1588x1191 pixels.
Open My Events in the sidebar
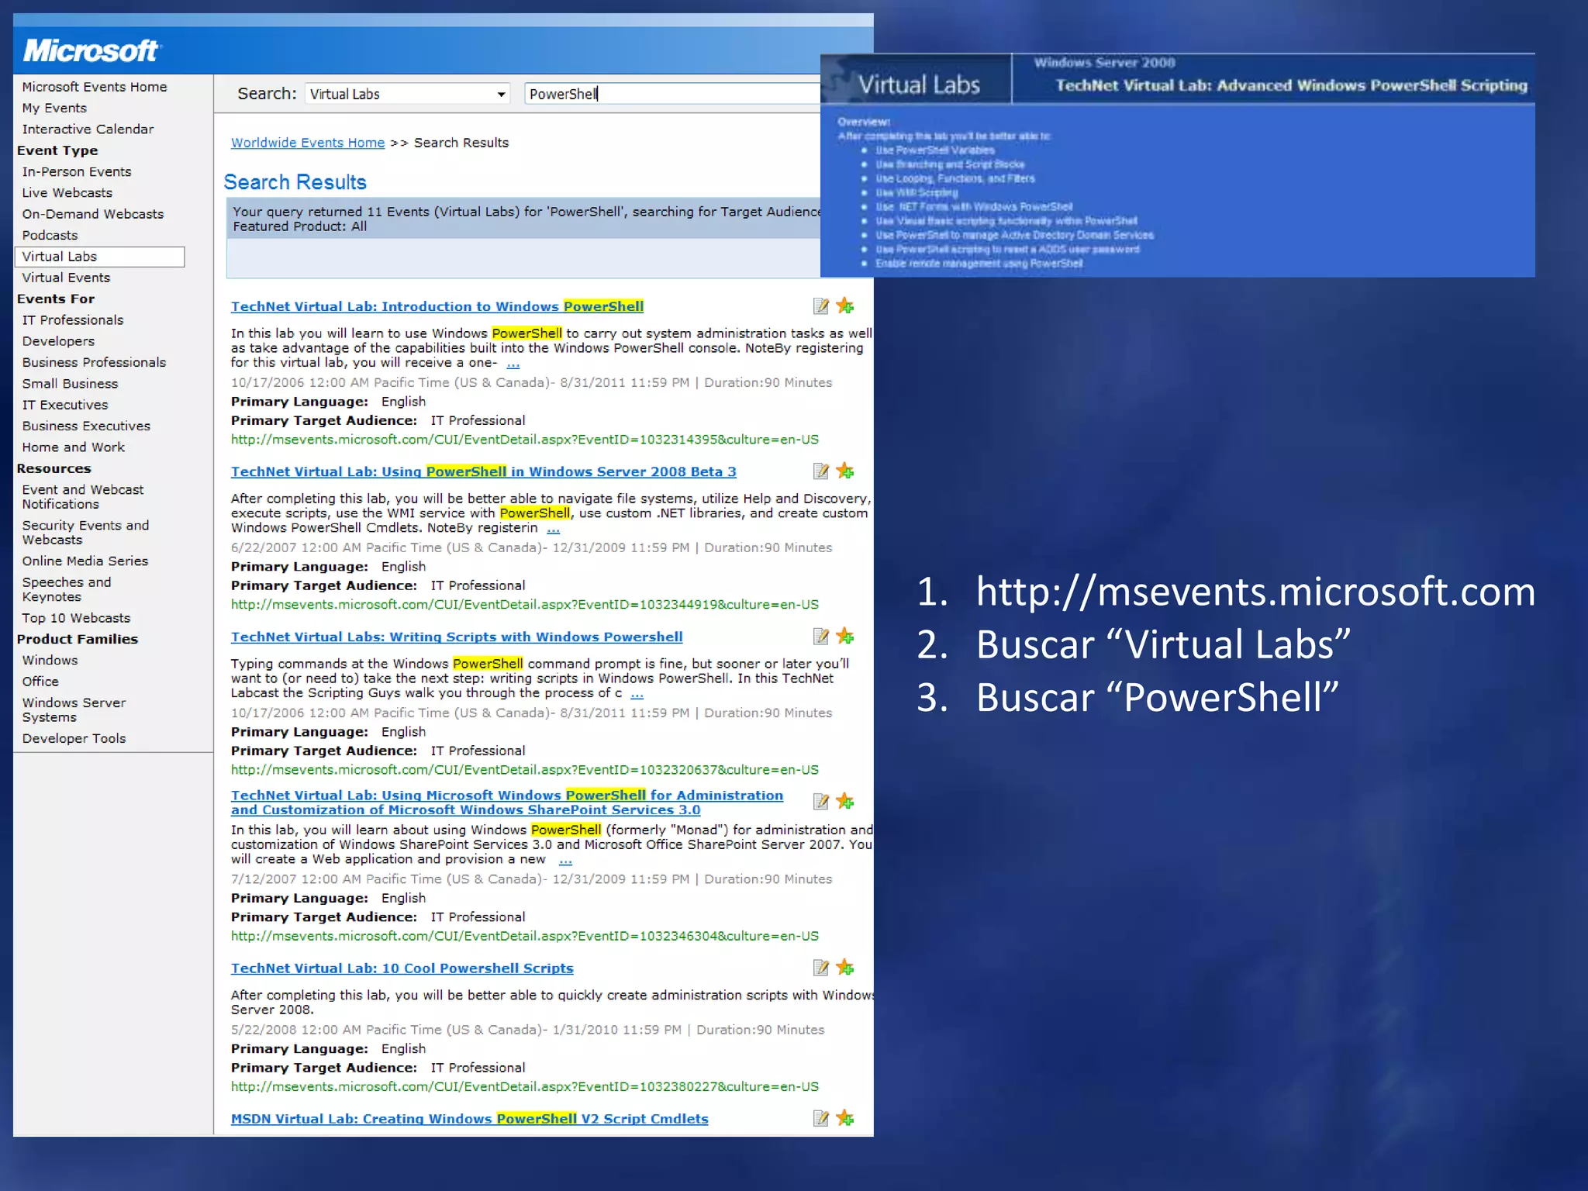[x=54, y=108]
